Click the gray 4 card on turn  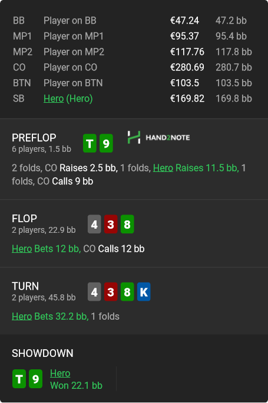point(94,292)
